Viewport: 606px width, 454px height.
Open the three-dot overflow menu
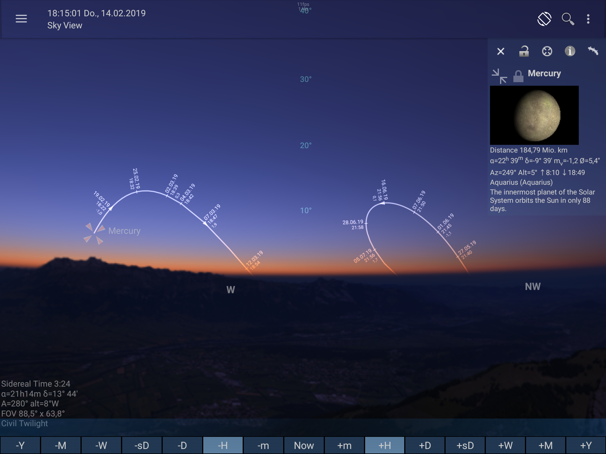click(x=588, y=19)
